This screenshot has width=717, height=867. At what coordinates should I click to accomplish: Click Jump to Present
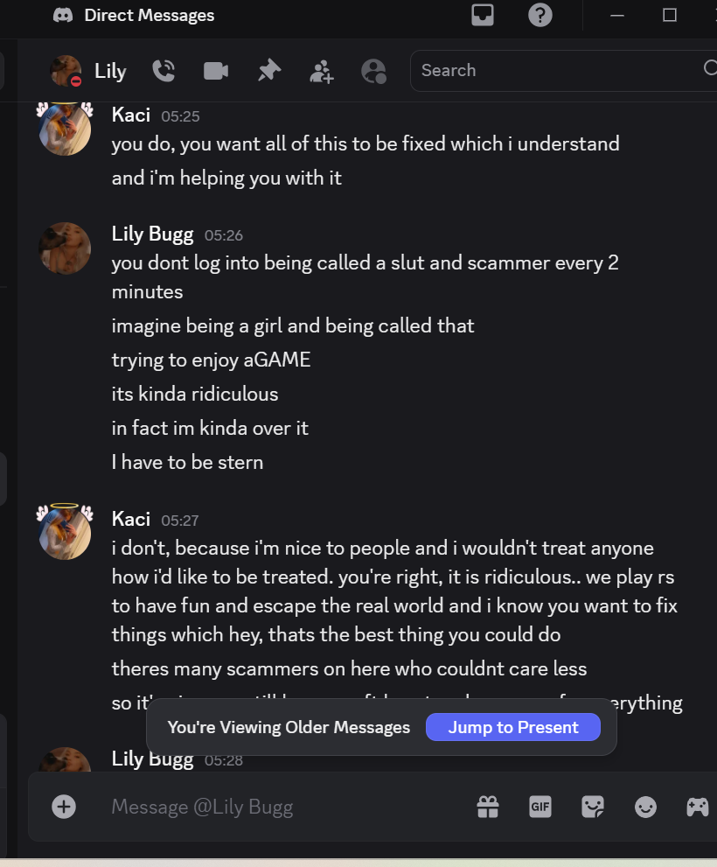513,727
